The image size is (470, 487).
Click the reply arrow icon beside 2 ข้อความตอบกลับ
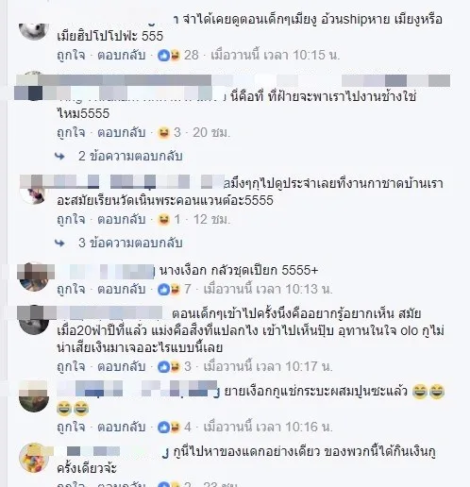point(59,157)
